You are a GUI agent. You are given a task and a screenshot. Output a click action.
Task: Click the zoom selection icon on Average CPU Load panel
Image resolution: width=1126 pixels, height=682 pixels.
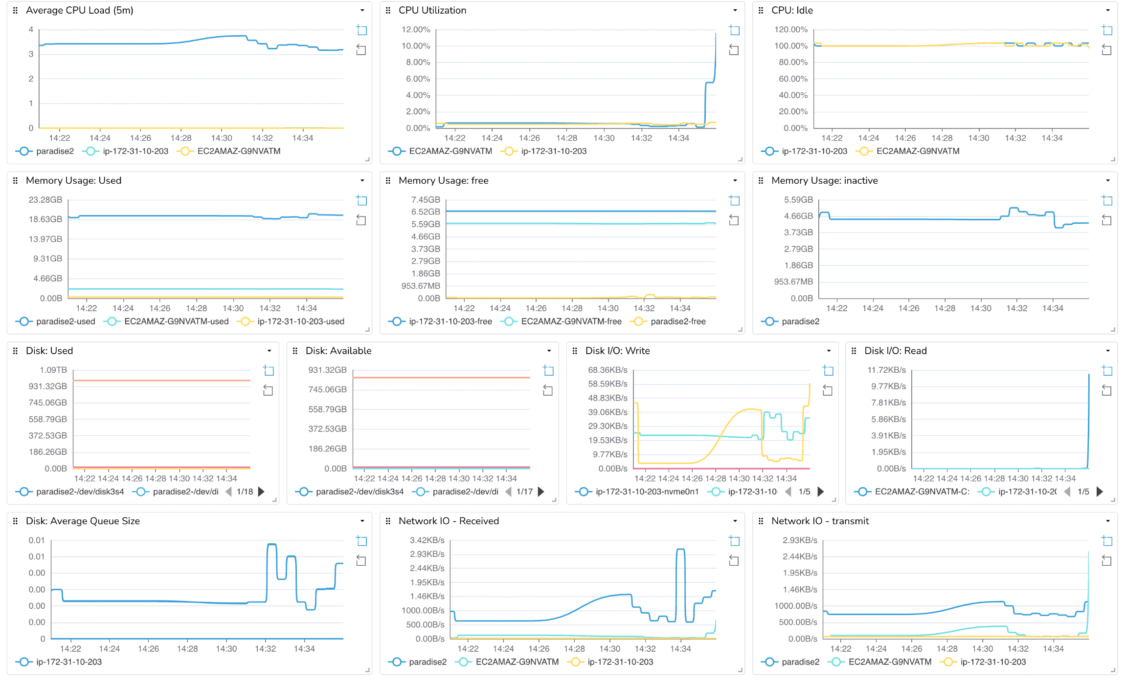[361, 30]
